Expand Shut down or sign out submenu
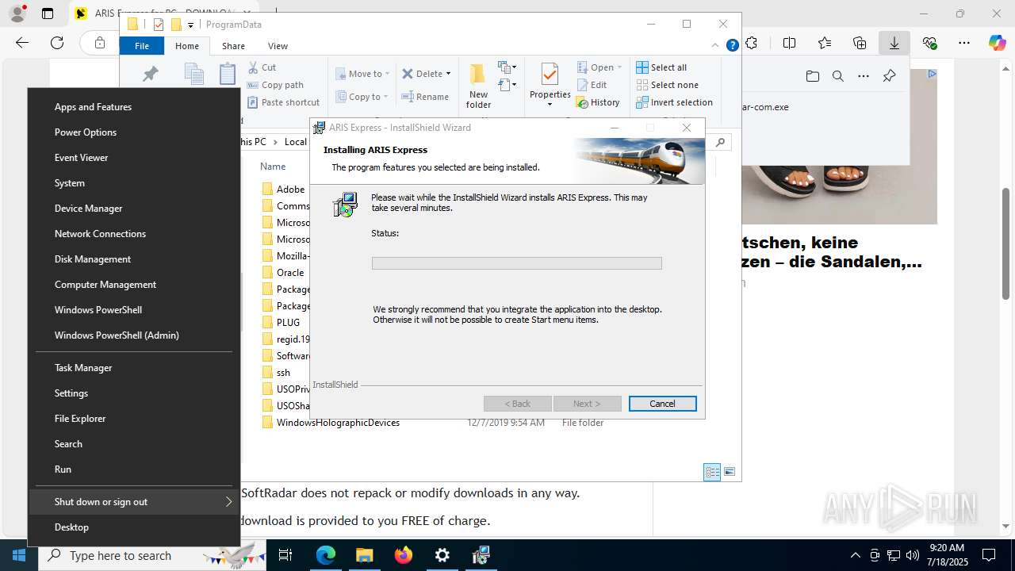Screen dimensions: 1015x571 pos(133,502)
